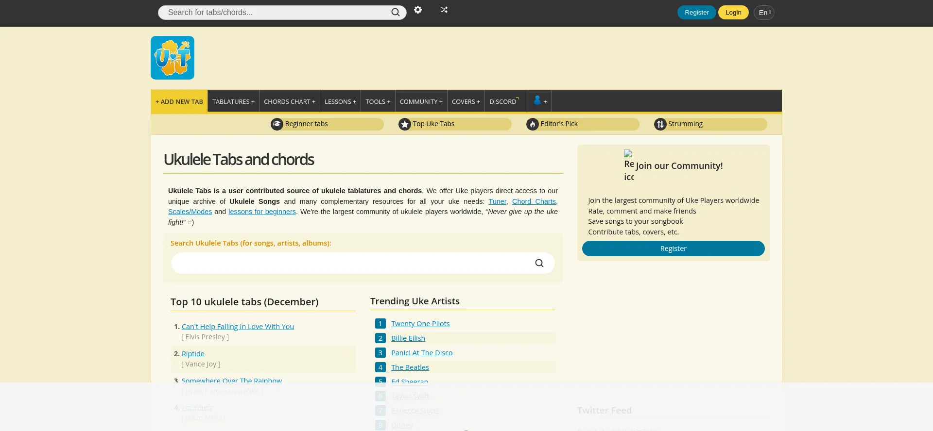
Task: Open the Chord Charts link
Action: tap(534, 201)
